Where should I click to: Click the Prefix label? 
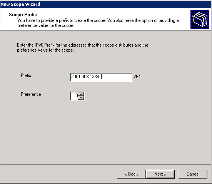(26, 75)
